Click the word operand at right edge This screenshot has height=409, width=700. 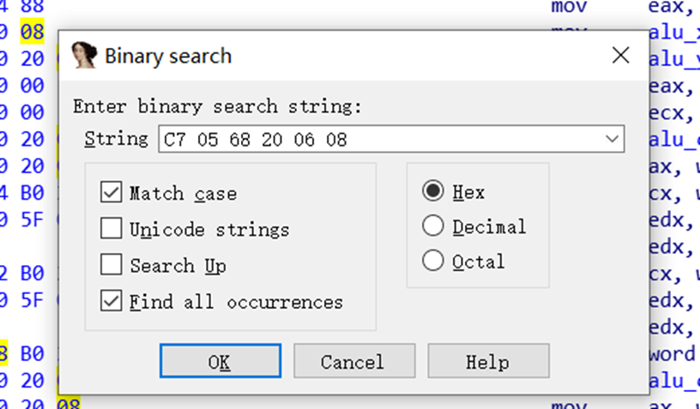click(675, 353)
